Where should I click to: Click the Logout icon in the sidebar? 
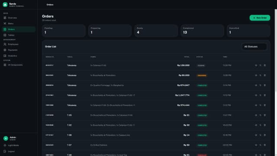point(5,151)
